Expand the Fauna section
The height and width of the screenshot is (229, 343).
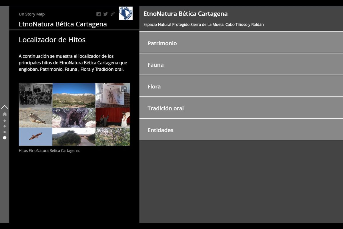[241, 65]
